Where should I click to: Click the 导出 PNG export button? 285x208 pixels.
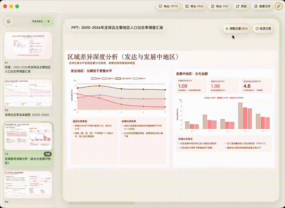click(x=194, y=6)
